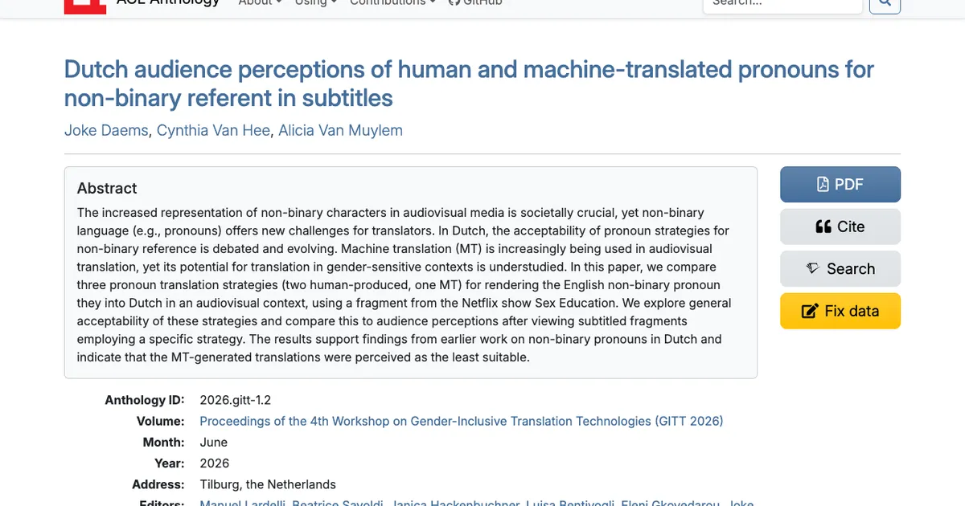
Task: Click the ACL Anthology home text
Action: [x=168, y=2]
